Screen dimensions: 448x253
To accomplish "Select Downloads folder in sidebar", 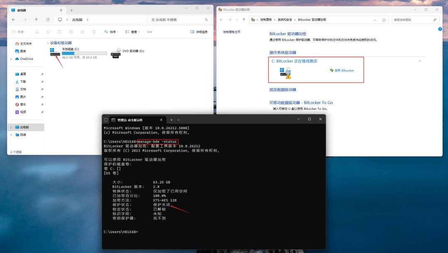I will (23, 82).
